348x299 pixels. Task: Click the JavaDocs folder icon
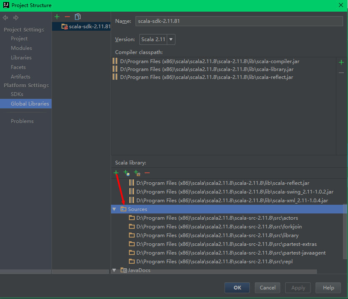123,270
